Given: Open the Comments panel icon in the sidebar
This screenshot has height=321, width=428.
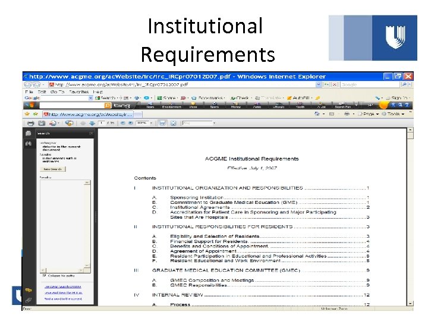Looking at the screenshot, I should click(x=29, y=290).
